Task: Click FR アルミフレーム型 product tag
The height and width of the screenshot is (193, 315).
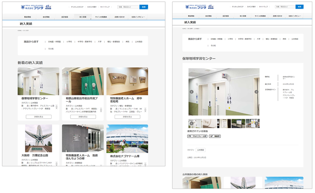Action: (x=197, y=136)
